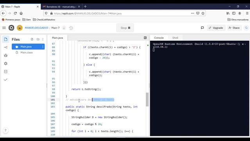The width and height of the screenshot is (250, 141).
Task: Click the Upgrade button
Action: tap(216, 28)
